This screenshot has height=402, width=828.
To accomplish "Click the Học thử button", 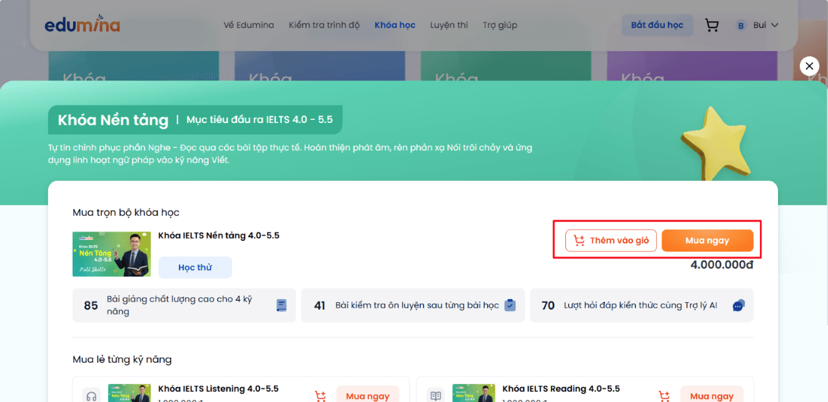I will (195, 267).
